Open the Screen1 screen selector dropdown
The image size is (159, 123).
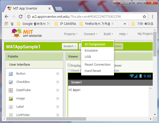pos(70,46)
